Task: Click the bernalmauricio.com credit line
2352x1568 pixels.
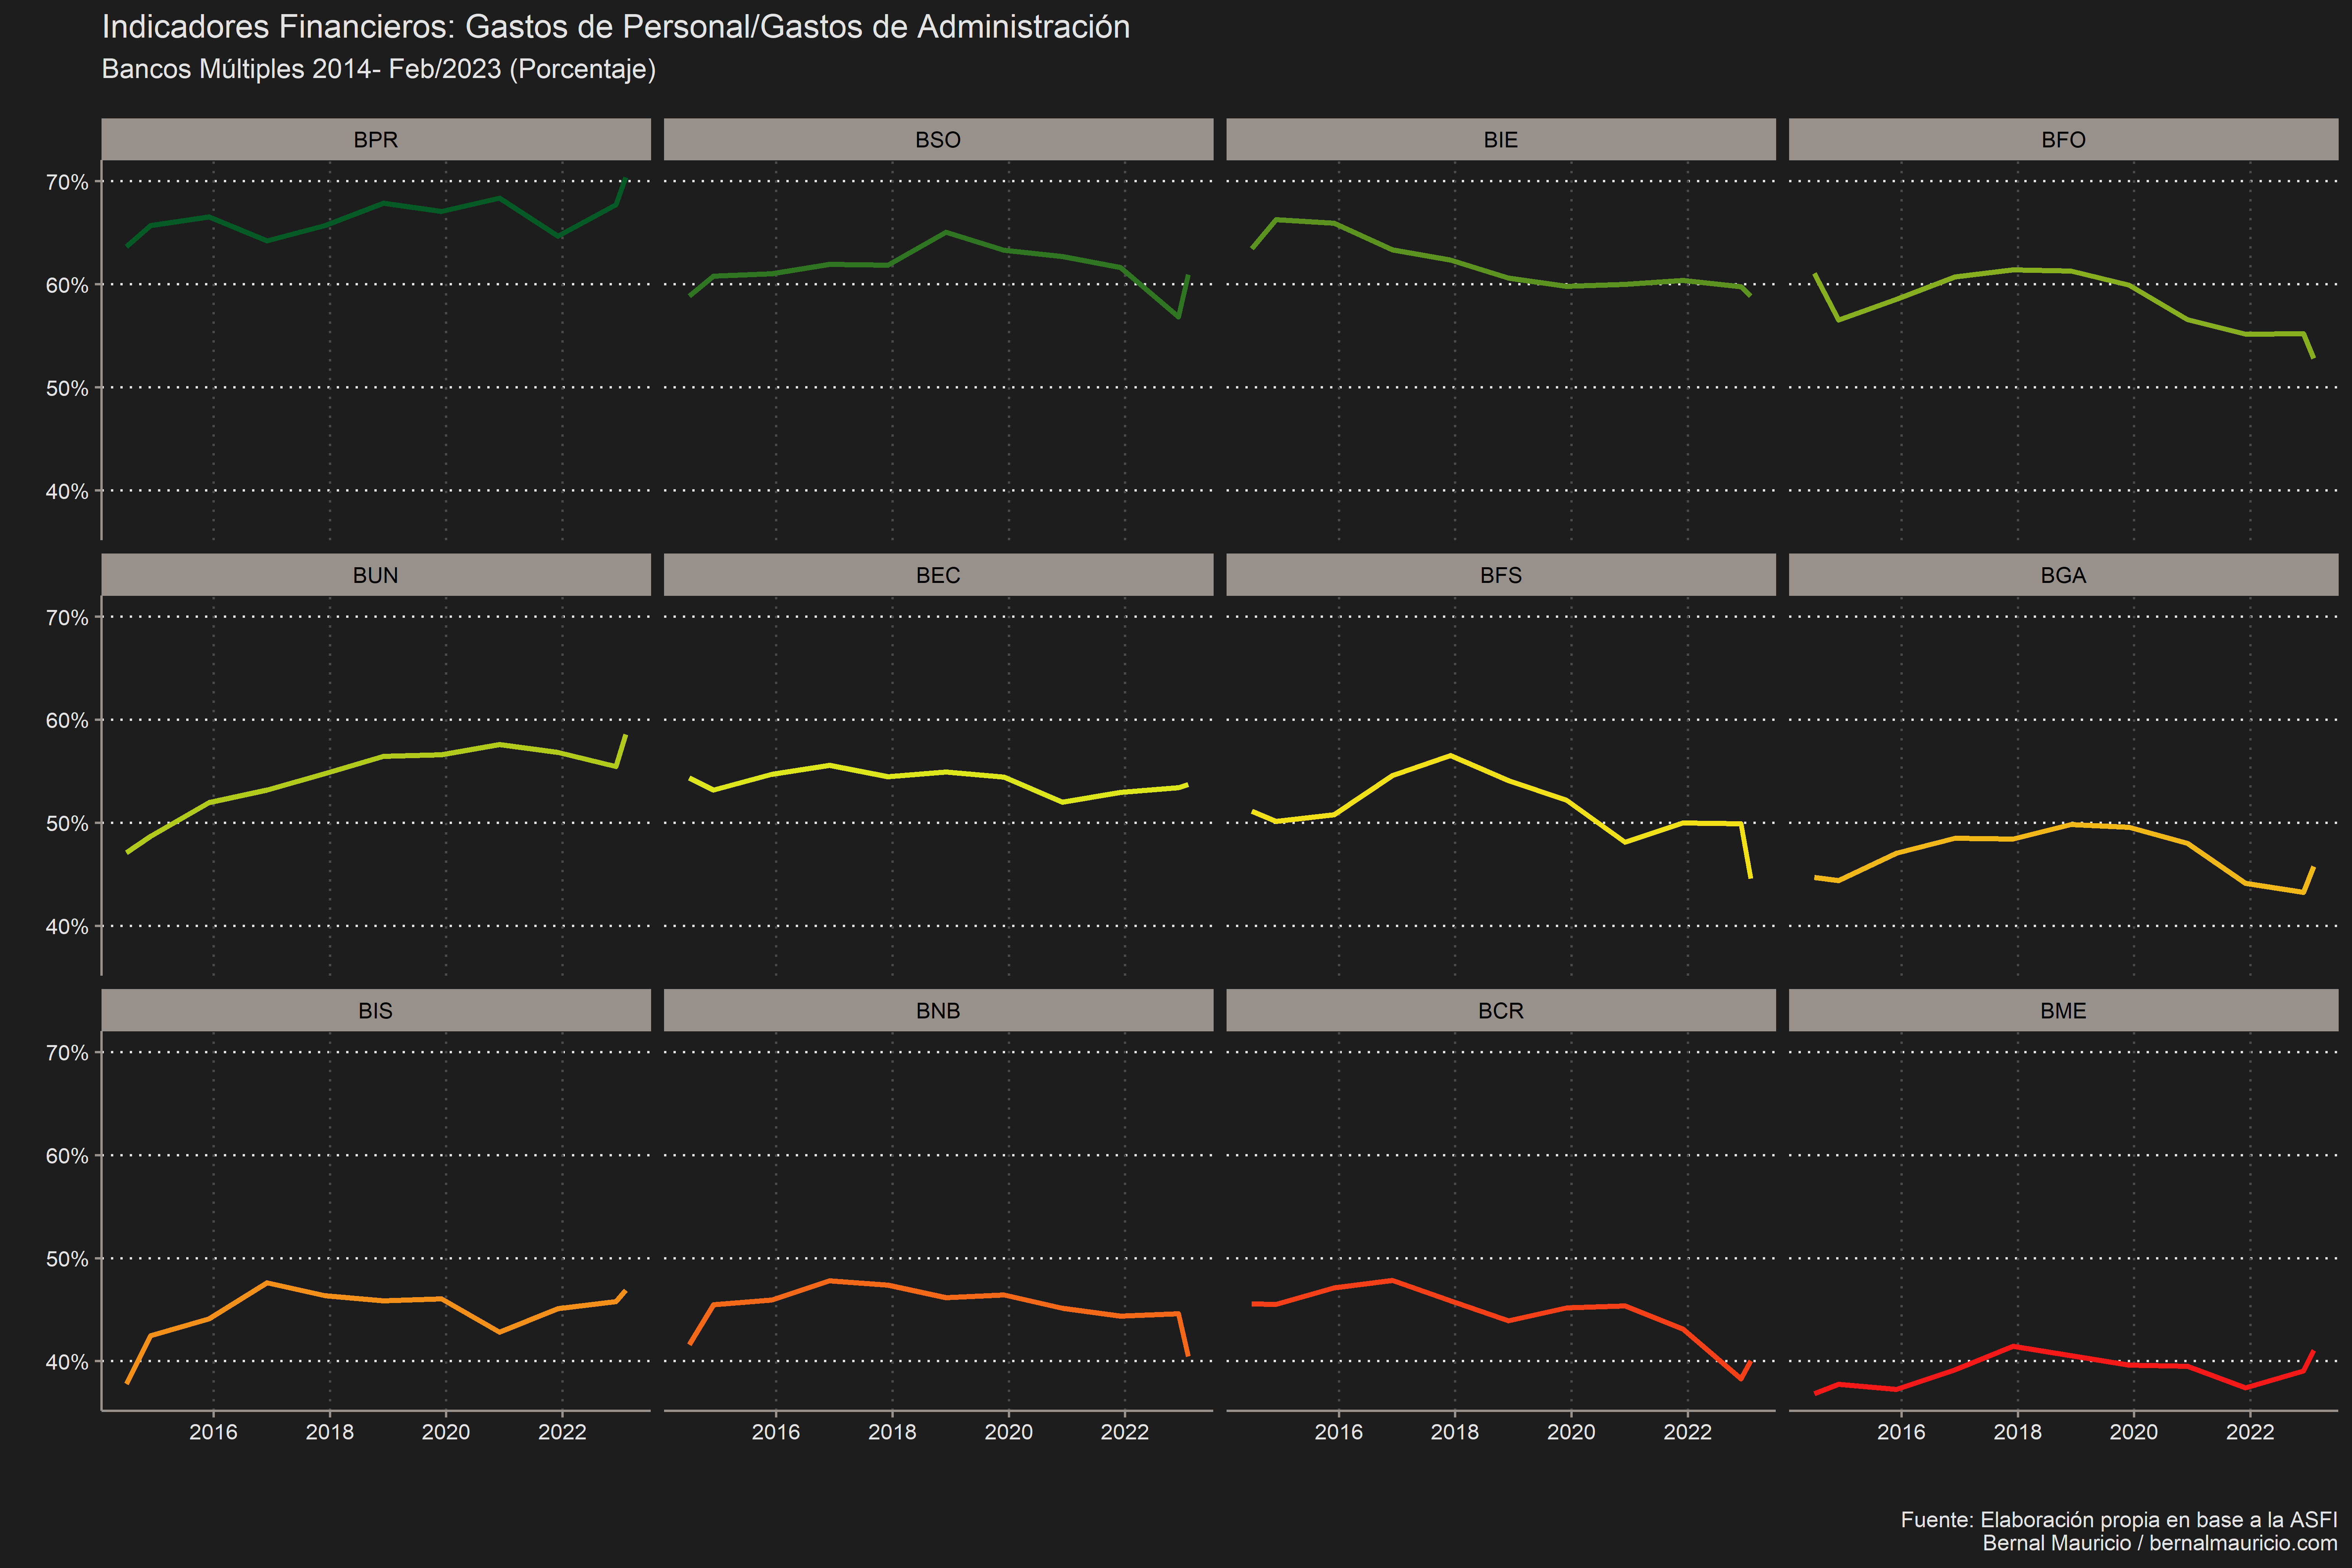Action: (x=2160, y=1543)
